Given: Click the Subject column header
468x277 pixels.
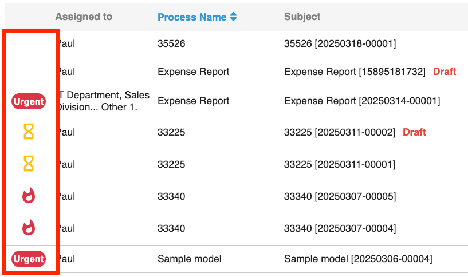Looking at the screenshot, I should pyautogui.click(x=302, y=17).
